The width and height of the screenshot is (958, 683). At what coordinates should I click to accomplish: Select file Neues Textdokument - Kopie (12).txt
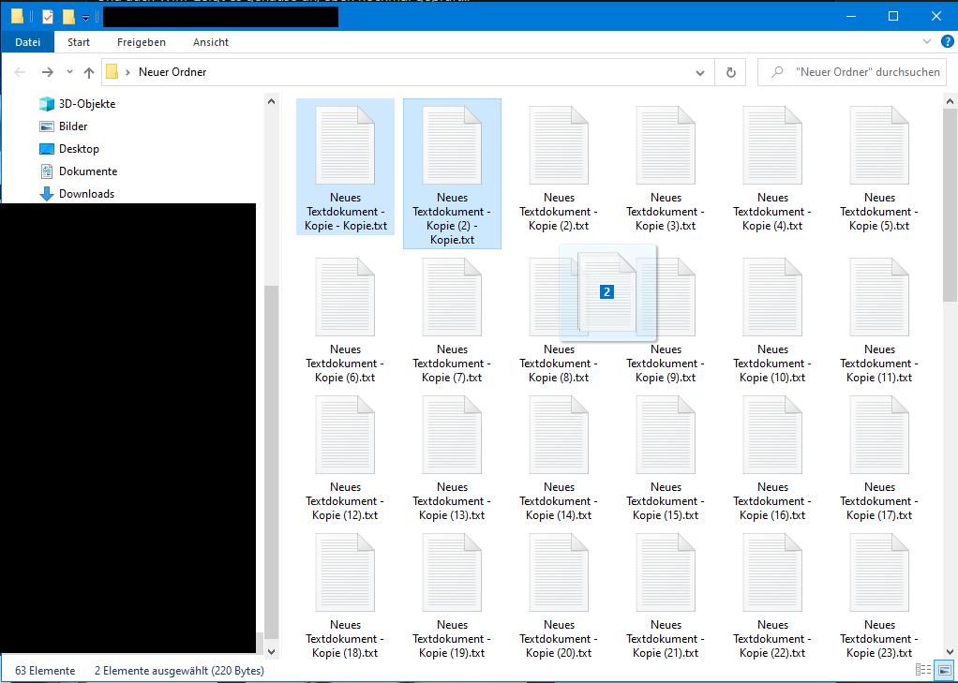pos(345,457)
